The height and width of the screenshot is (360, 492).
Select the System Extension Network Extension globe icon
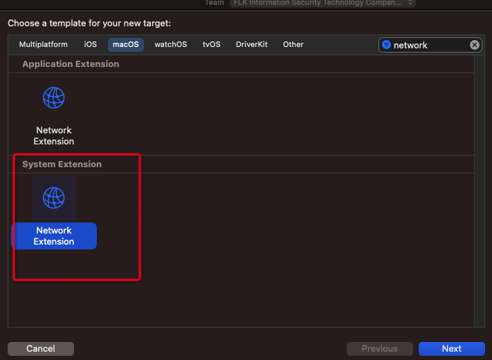coord(53,198)
